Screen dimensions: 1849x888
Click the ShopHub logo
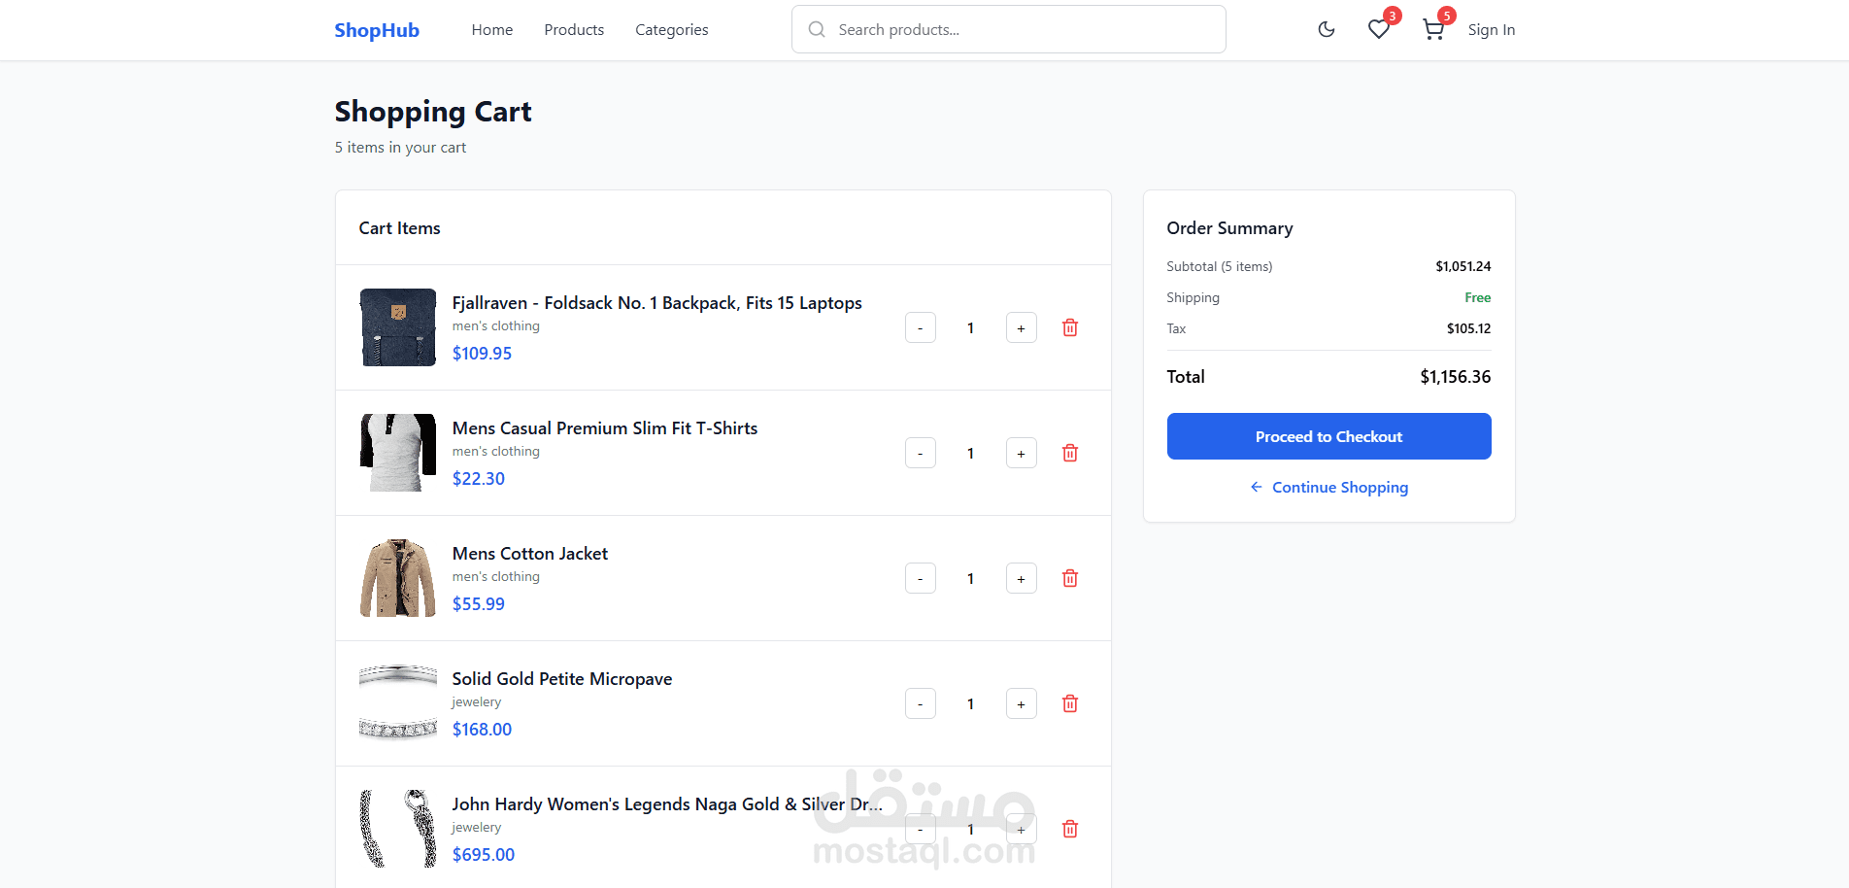pos(377,30)
